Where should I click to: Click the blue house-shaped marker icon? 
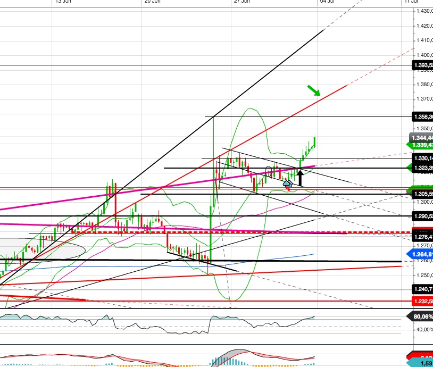click(287, 183)
